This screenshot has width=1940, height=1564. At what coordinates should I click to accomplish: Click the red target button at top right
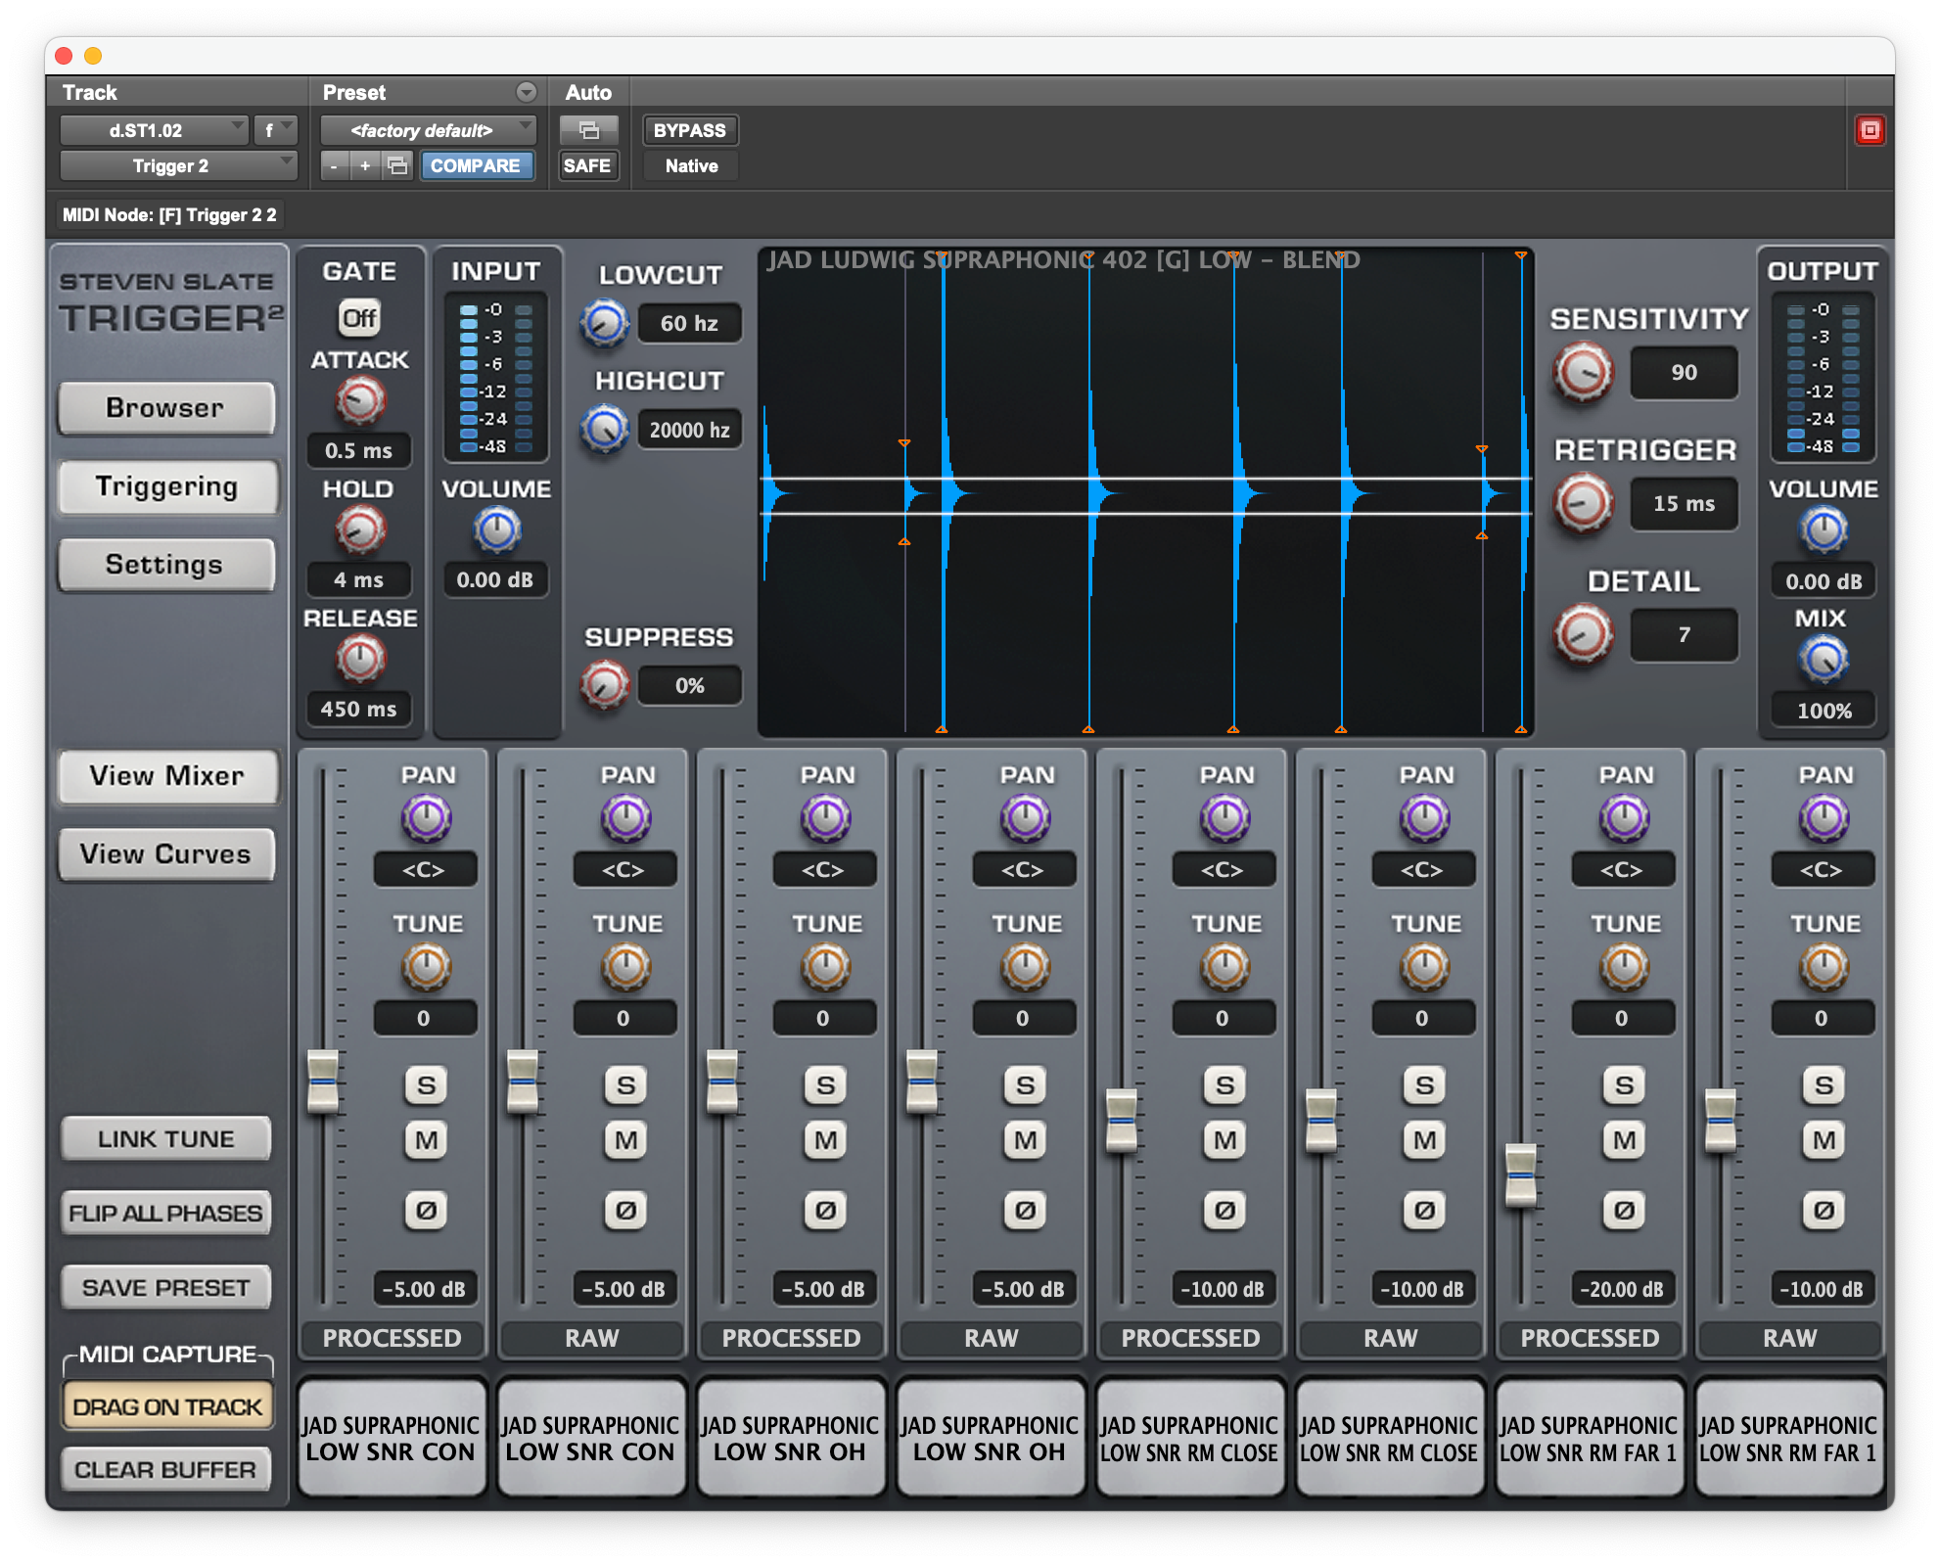click(x=1870, y=130)
